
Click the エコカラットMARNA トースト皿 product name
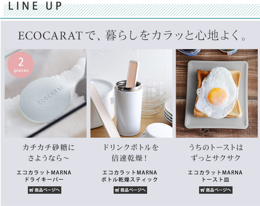pos(215,176)
